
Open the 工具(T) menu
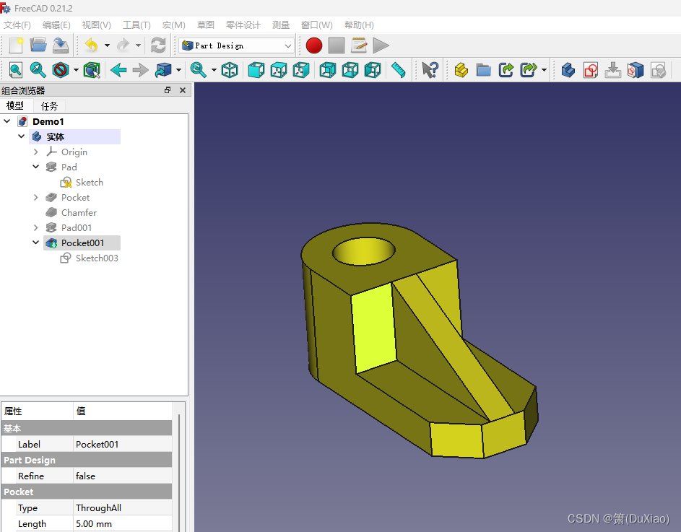coord(136,25)
